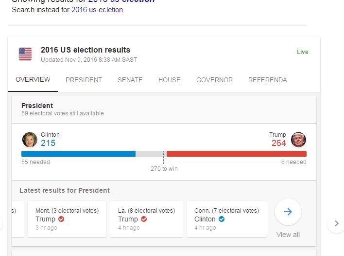The height and width of the screenshot is (256, 344).
Task: Select the OVERVIEW tab
Action: (x=33, y=79)
